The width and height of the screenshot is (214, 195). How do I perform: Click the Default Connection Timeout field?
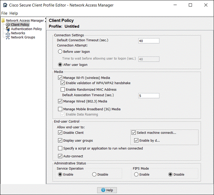click(149, 41)
